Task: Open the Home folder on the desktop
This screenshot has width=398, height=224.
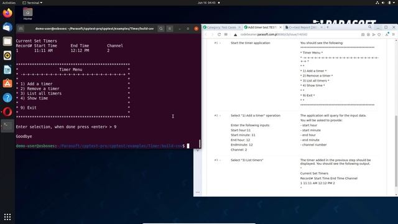Action: pos(27,14)
